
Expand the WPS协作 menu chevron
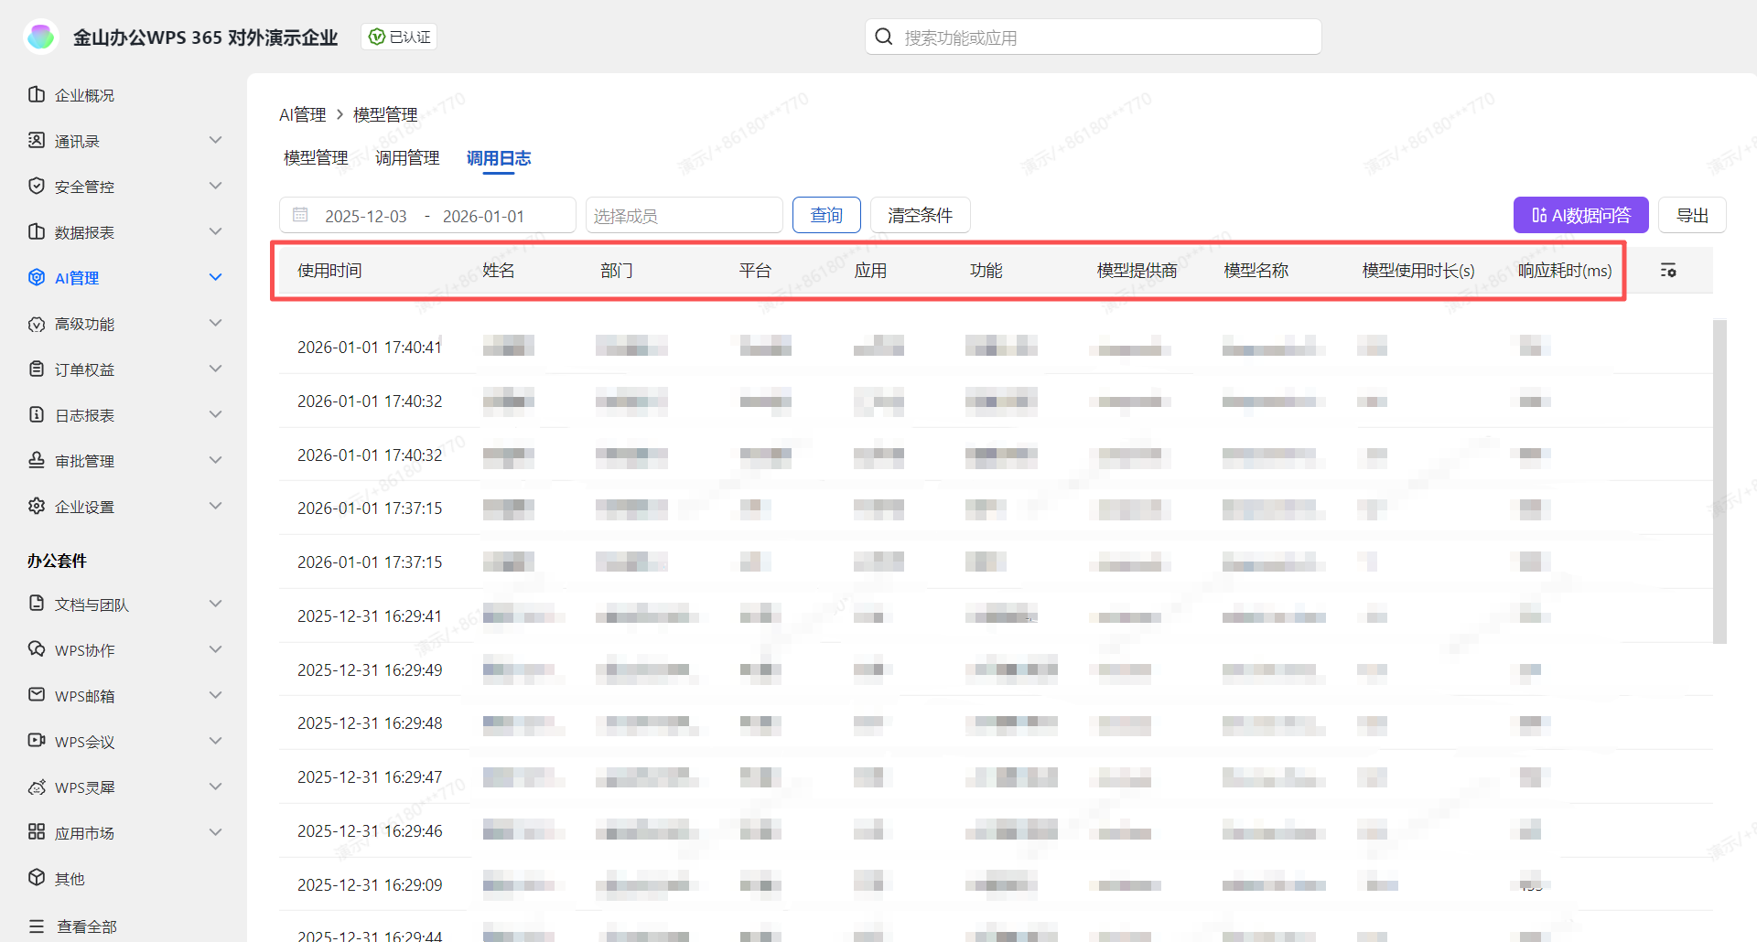click(216, 649)
